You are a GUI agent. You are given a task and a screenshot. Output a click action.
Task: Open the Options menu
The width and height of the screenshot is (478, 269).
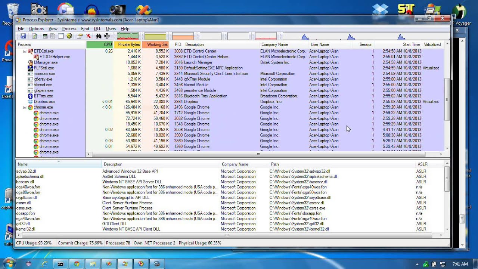(36, 29)
